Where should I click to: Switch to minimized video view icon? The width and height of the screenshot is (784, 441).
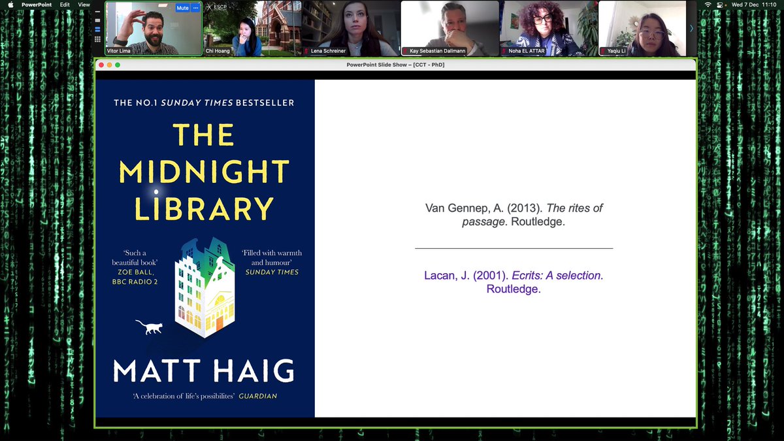click(97, 12)
